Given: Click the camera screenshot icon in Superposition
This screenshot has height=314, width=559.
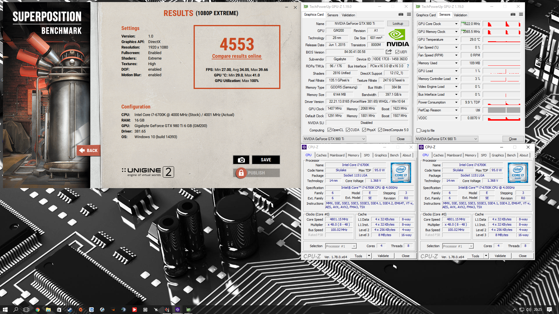Looking at the screenshot, I should point(241,160).
